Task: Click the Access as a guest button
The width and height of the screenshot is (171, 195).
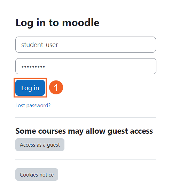Action: pyautogui.click(x=40, y=145)
